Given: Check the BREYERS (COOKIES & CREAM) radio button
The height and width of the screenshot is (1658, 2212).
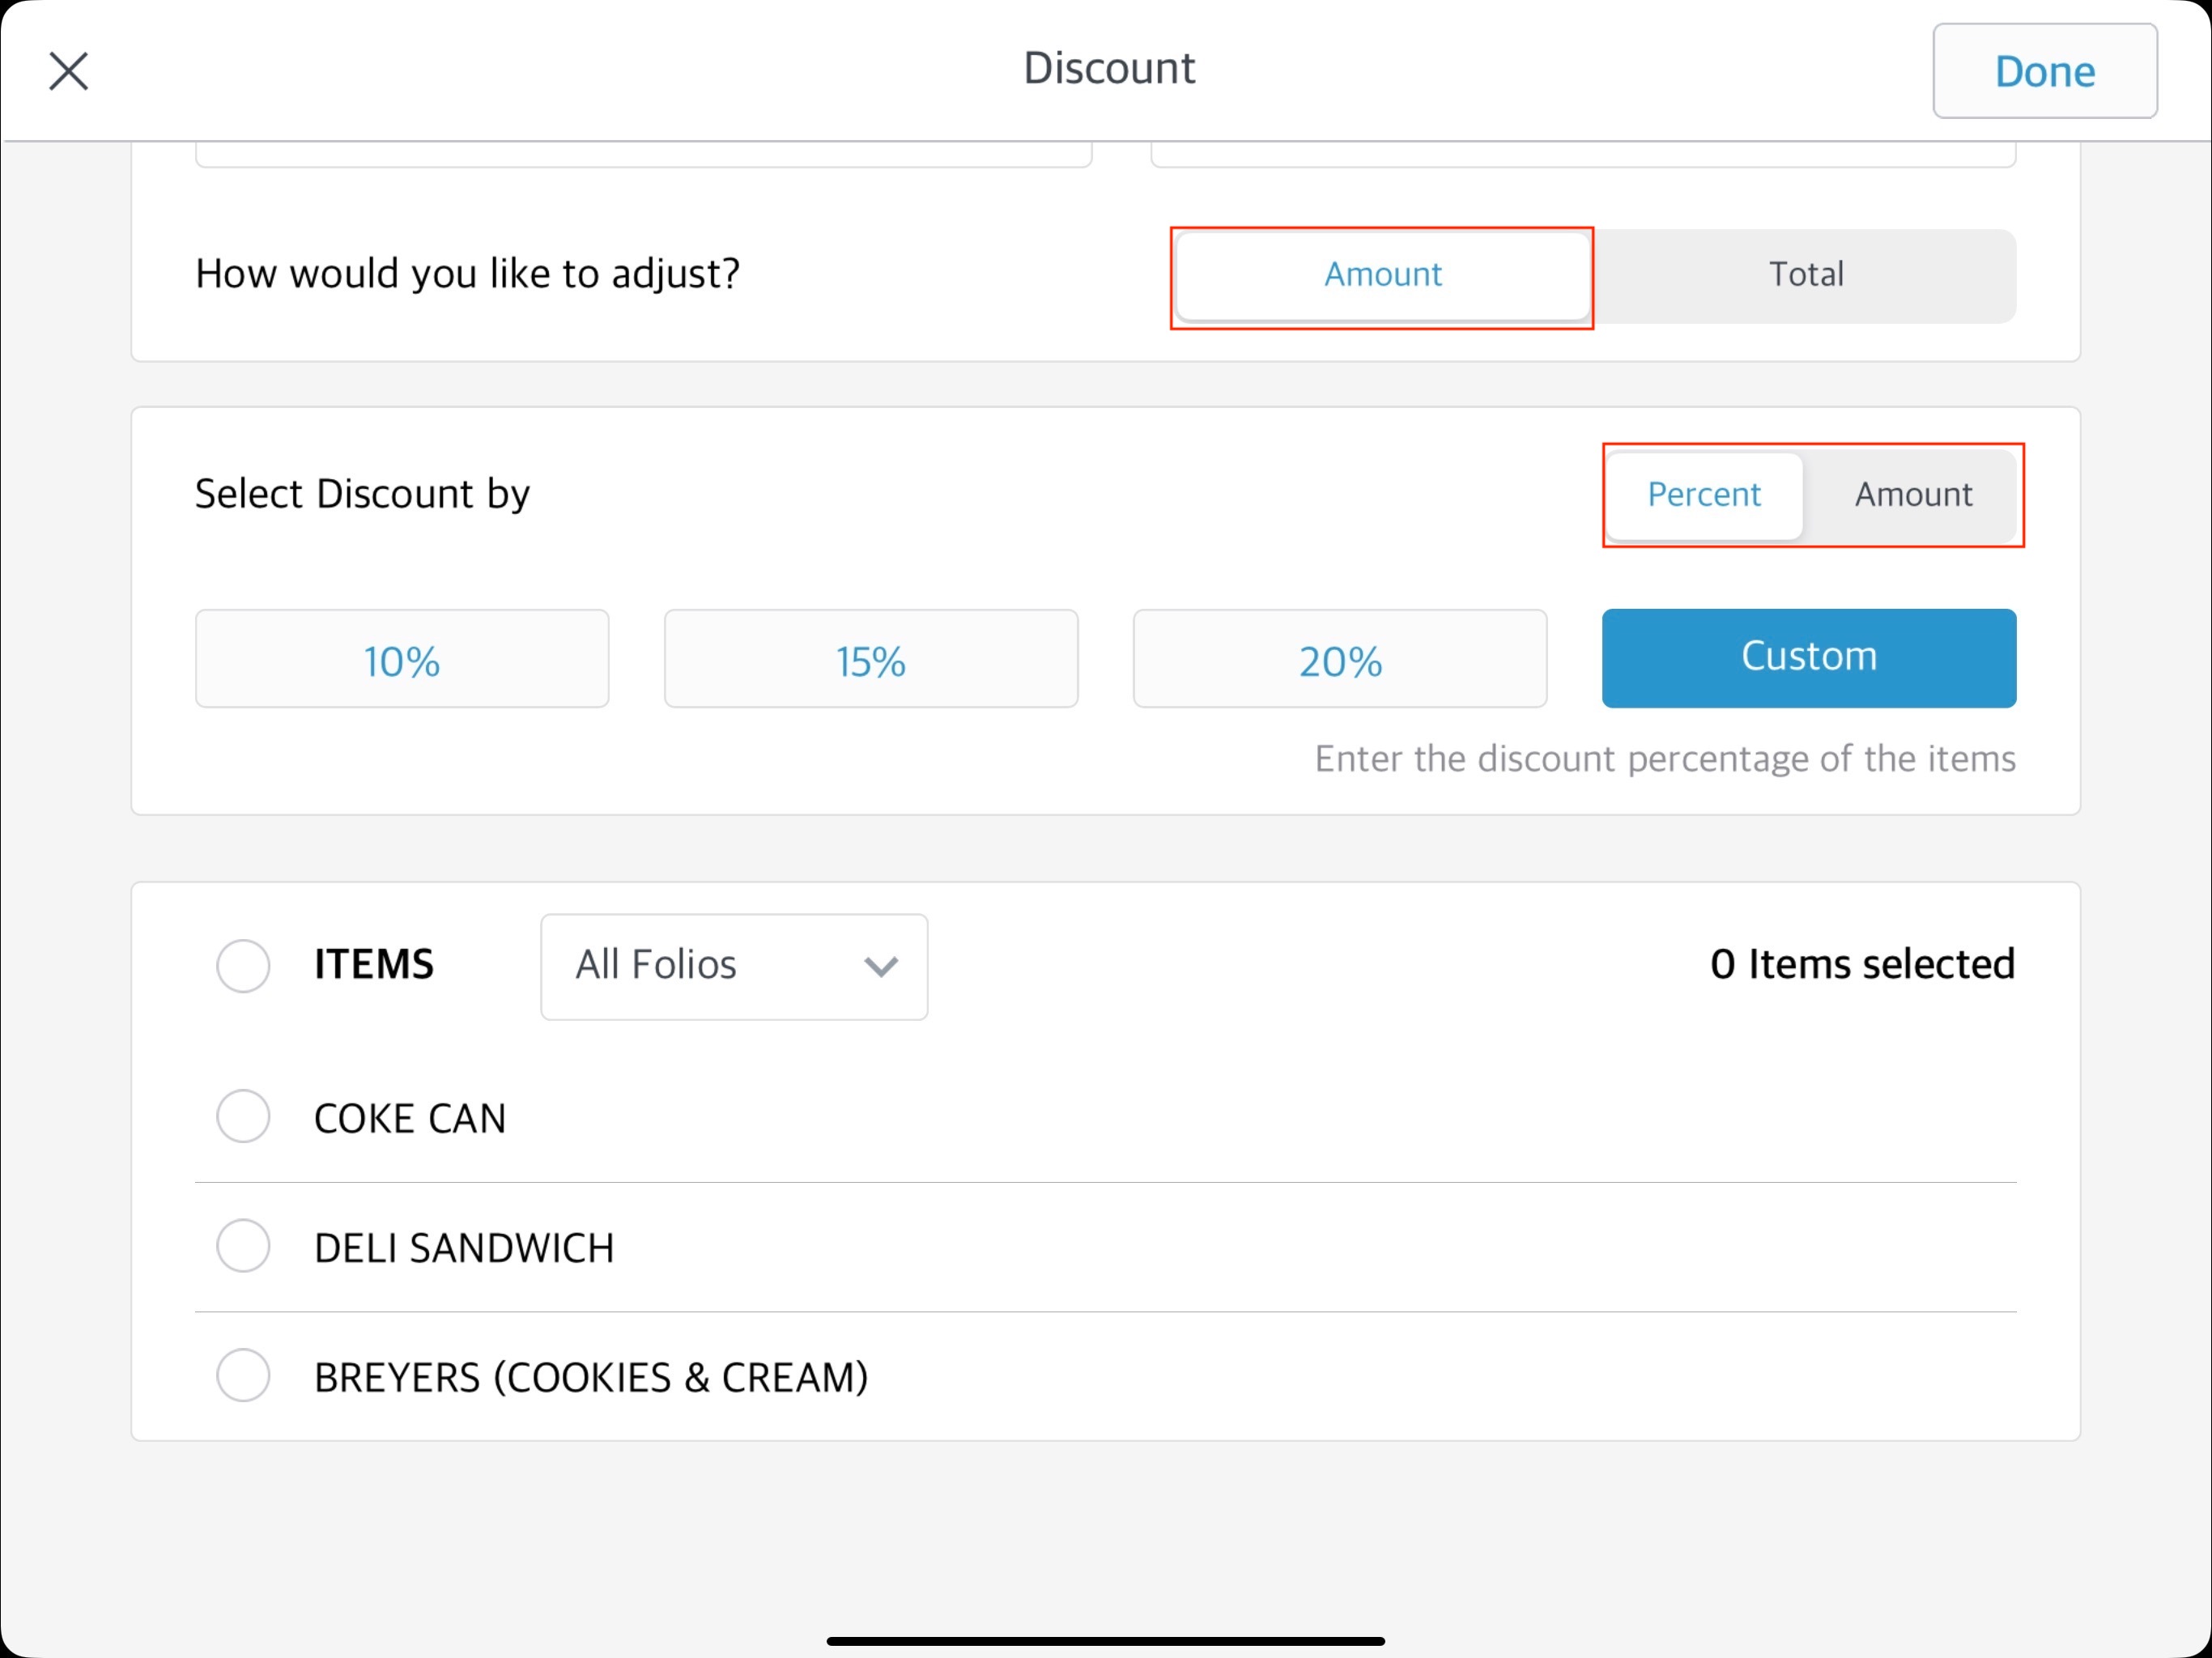Looking at the screenshot, I should point(244,1376).
